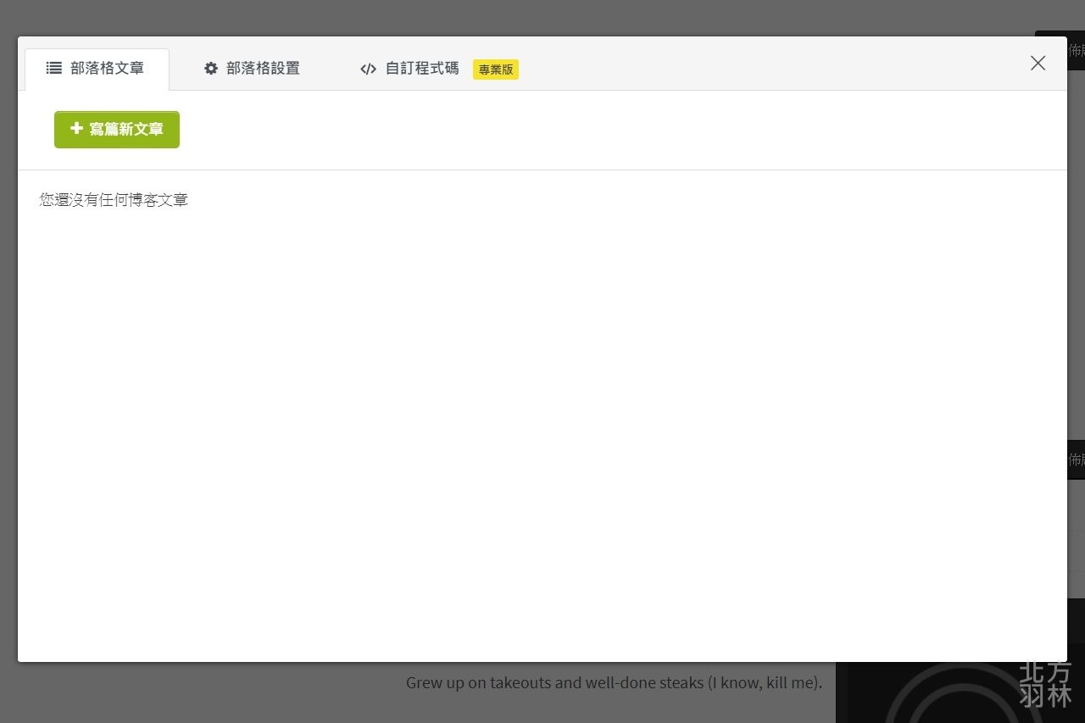Switch to the 部落格設置 tab
This screenshot has height=723, width=1085.
[x=252, y=69]
